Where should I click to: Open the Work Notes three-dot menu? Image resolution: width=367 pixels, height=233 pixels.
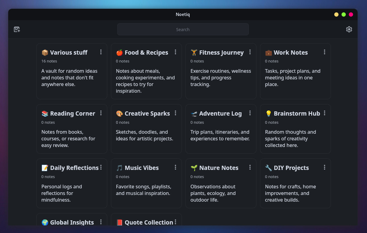pyautogui.click(x=325, y=52)
